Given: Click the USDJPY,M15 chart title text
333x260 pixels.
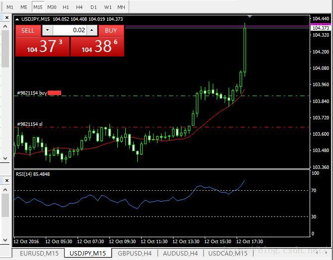Looking at the screenshot, I should click(x=35, y=19).
